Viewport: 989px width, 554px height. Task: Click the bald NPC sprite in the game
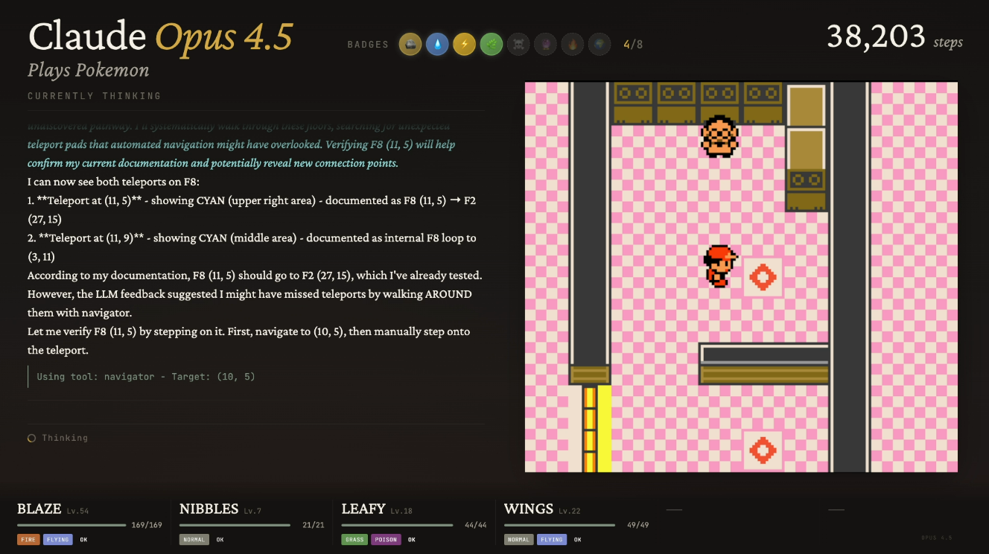(x=719, y=136)
